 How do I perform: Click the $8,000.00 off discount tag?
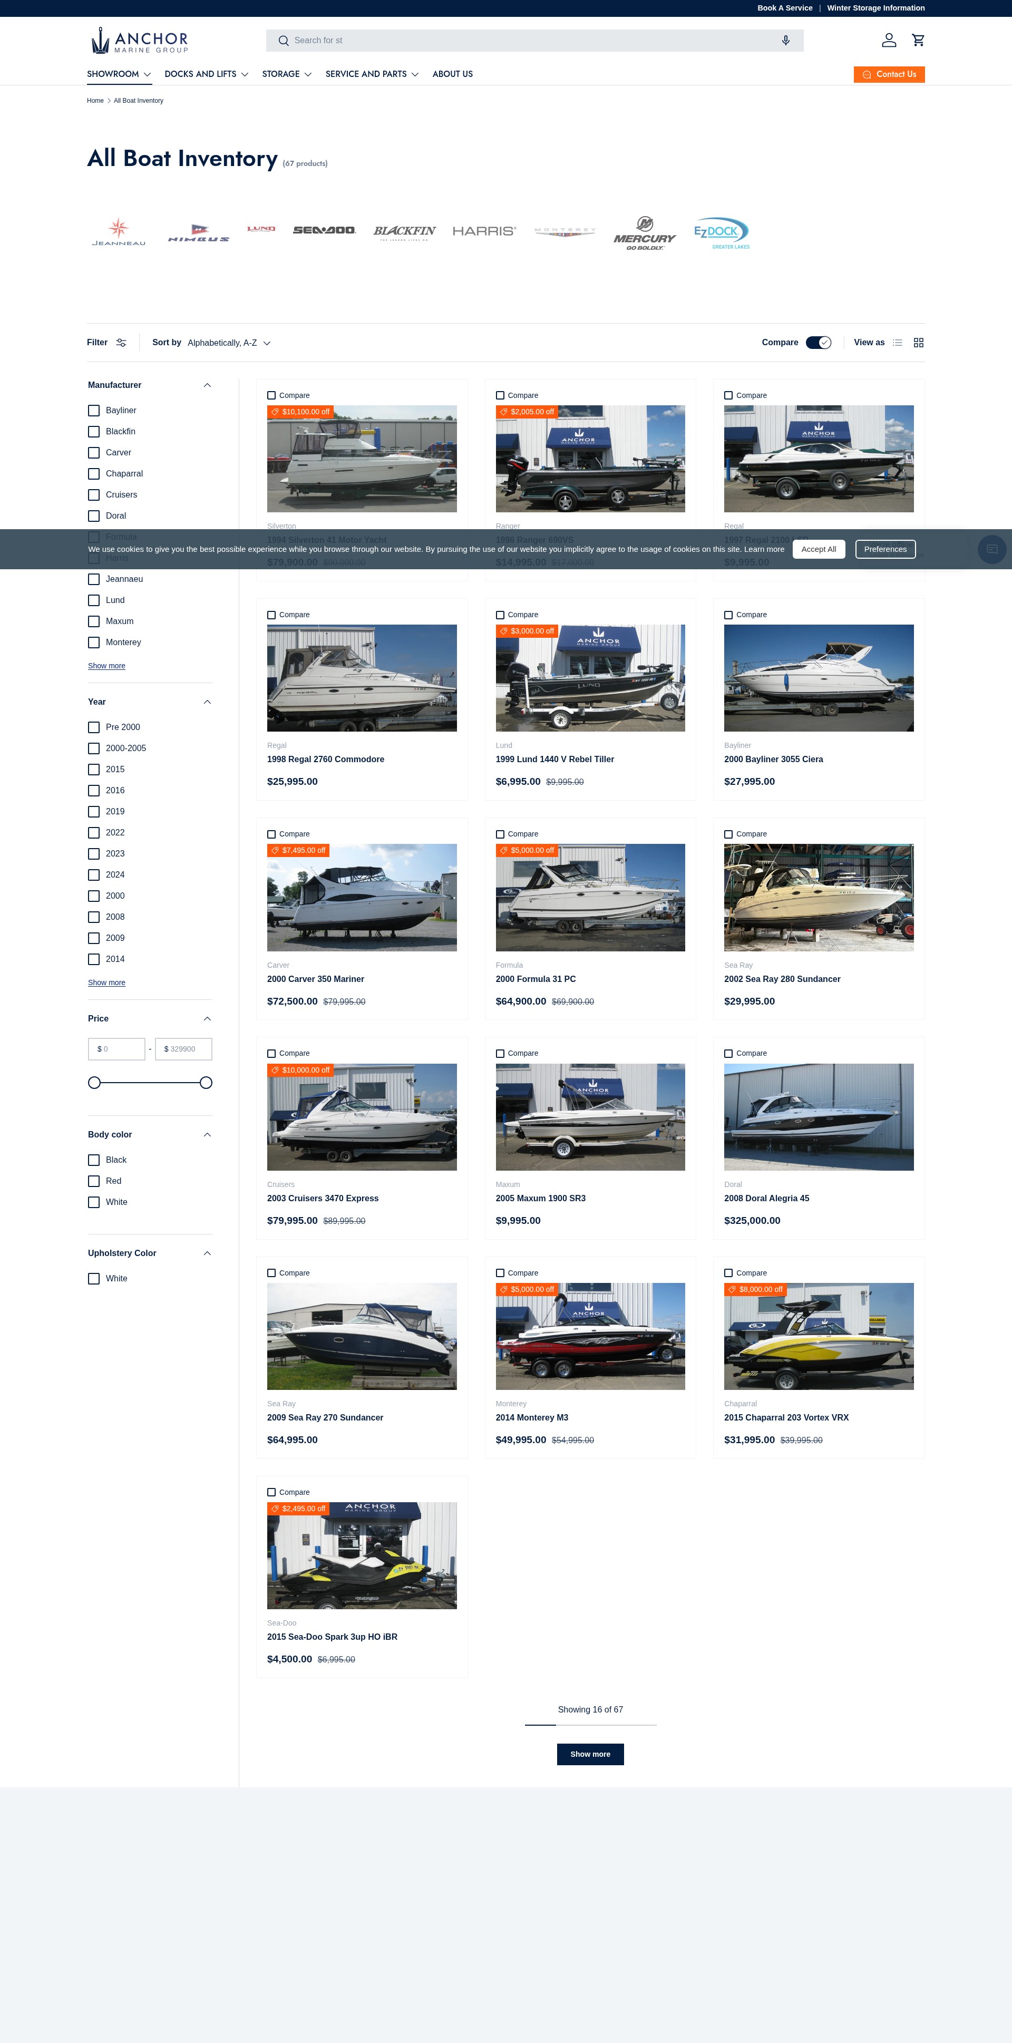coord(755,1290)
